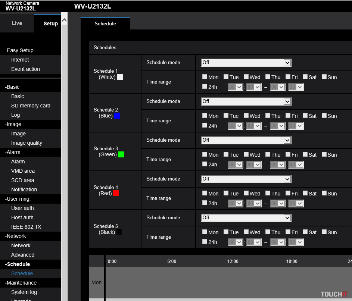
Task: Open the VMD area configuration
Action: 23,171
